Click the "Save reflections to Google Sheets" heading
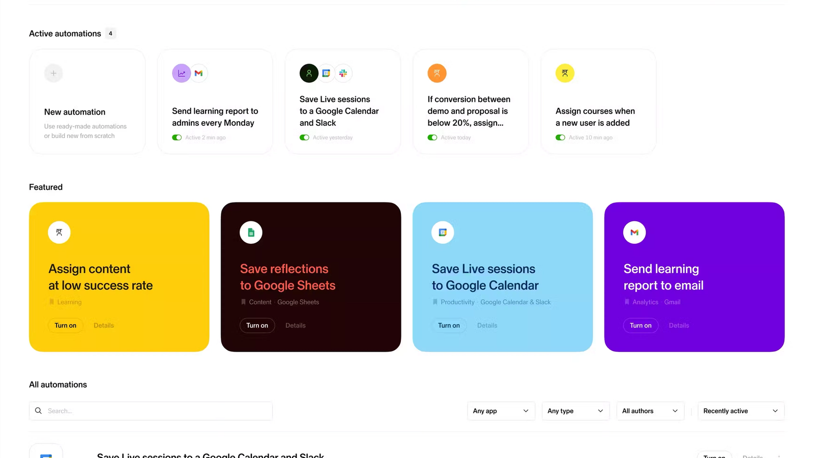Viewport: 814px width, 458px height. tap(288, 277)
